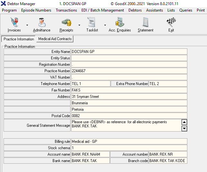The height and width of the screenshot is (172, 207).
Task: Open the EDI / Batch Management menu
Action: click(103, 10)
